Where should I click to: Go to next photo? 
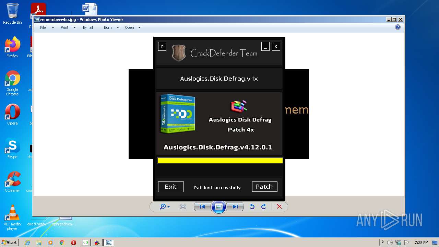pyautogui.click(x=235, y=207)
